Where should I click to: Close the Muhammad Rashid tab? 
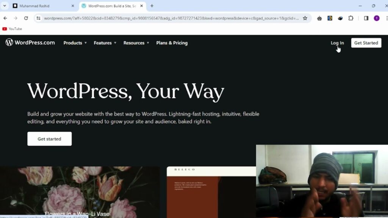pos(73,6)
